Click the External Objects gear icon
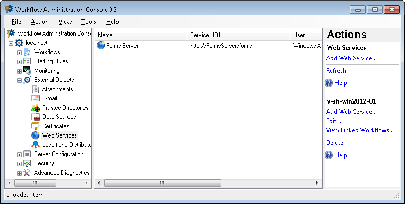 [x=27, y=80]
